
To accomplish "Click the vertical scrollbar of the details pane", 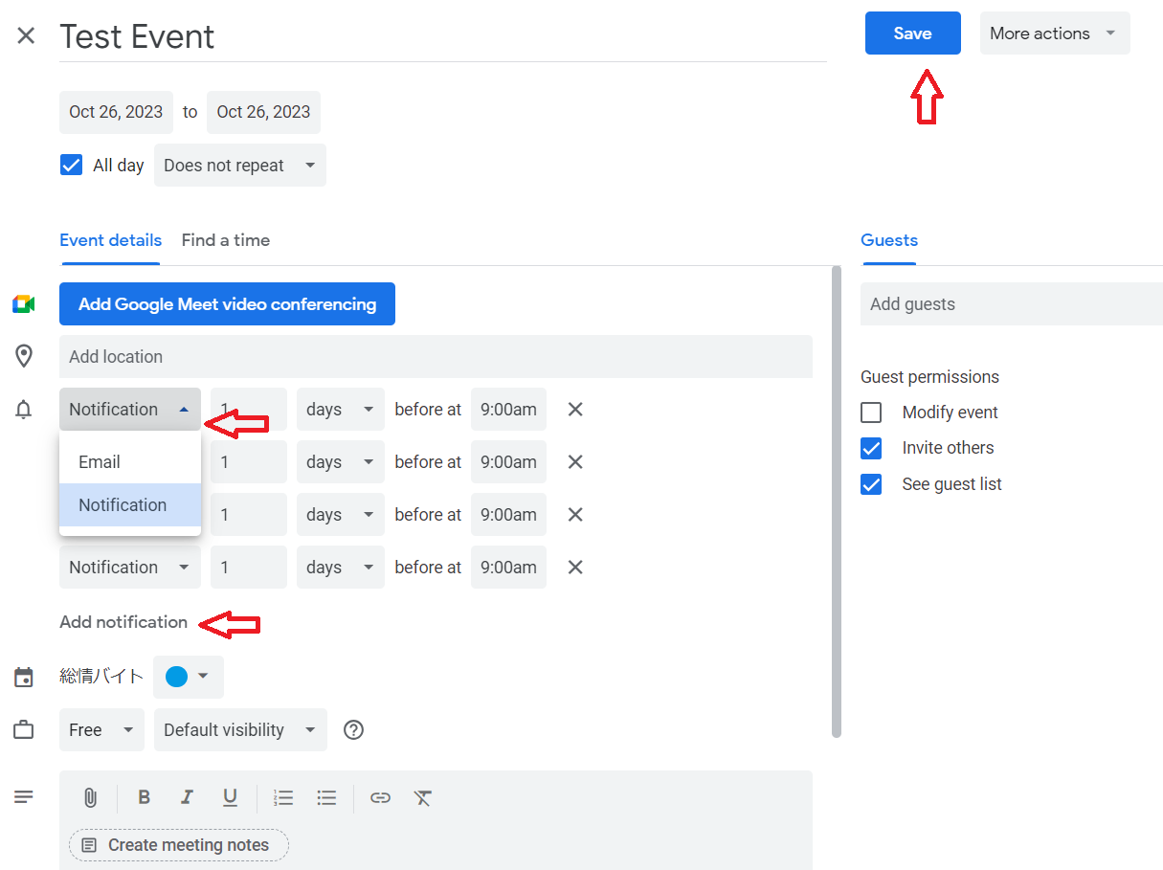I will pos(837,502).
